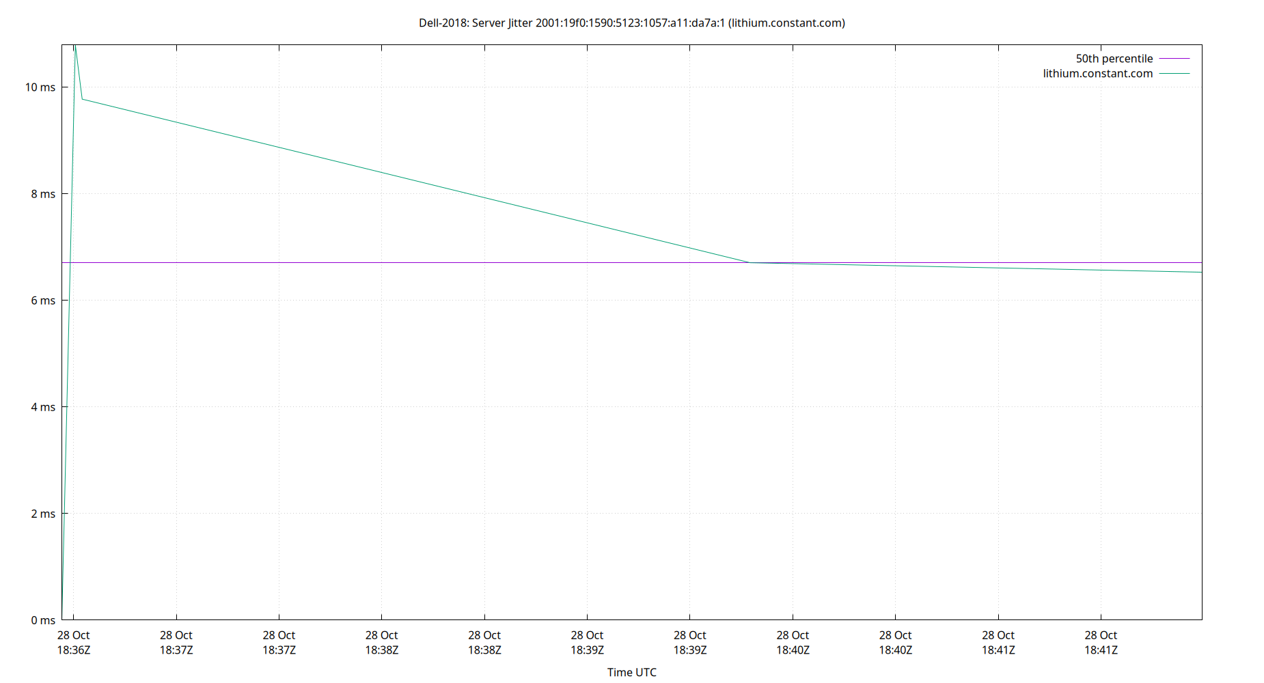Click the legend line sample beside lithium.constant.com
1264x683 pixels.
point(1173,74)
